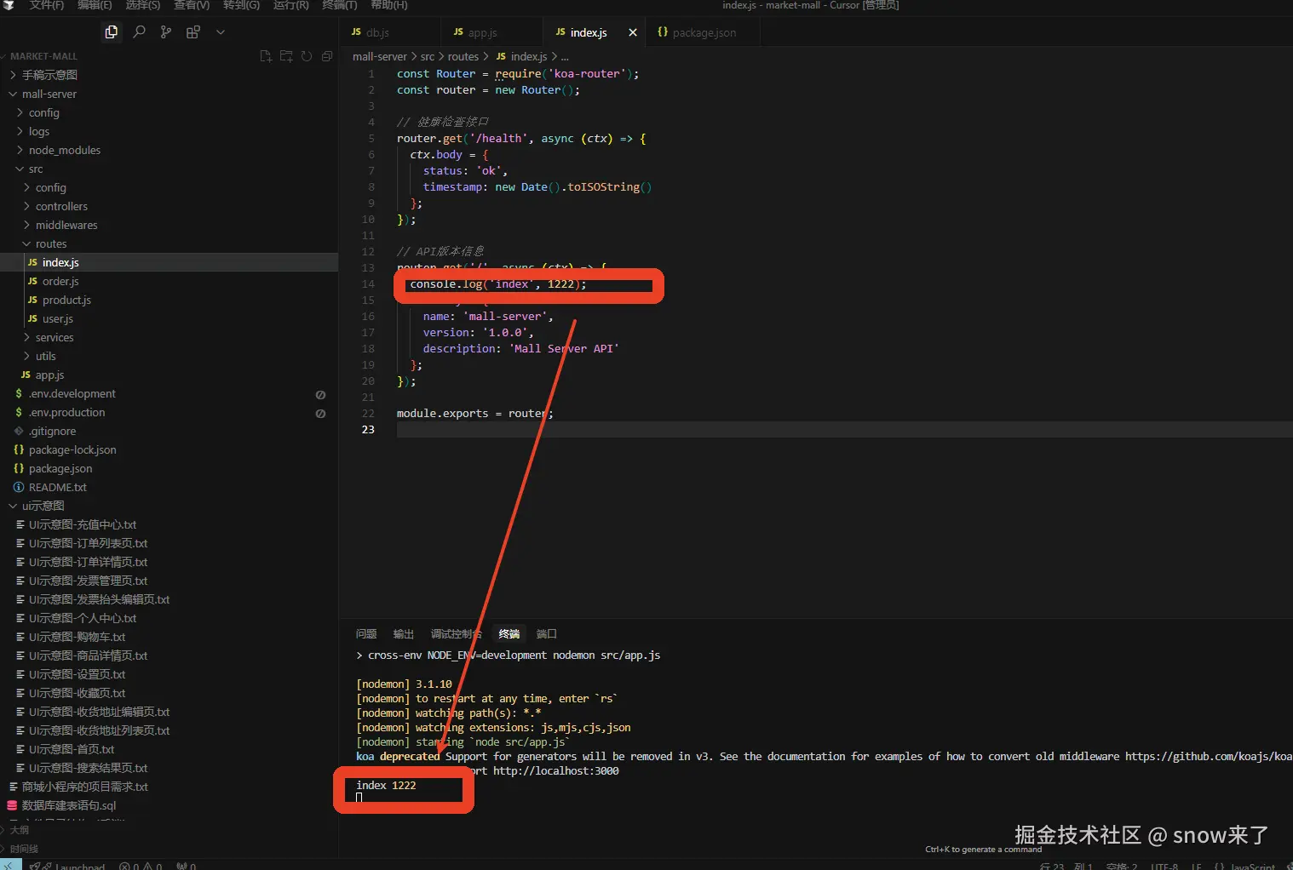
Task: Collapse all folders in explorer
Action: click(327, 56)
